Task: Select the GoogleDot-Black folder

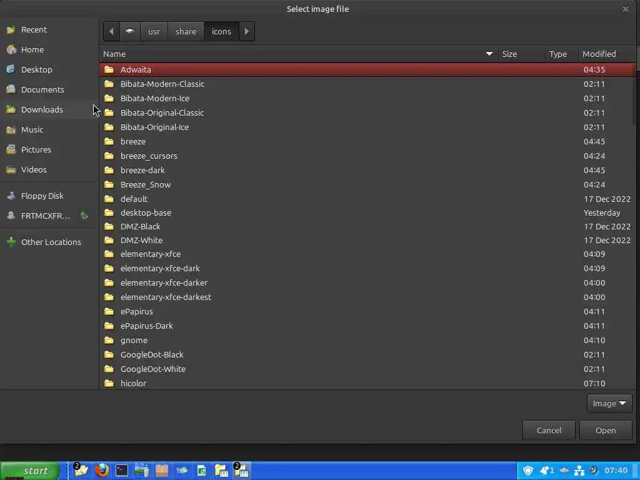Action: coord(366,355)
